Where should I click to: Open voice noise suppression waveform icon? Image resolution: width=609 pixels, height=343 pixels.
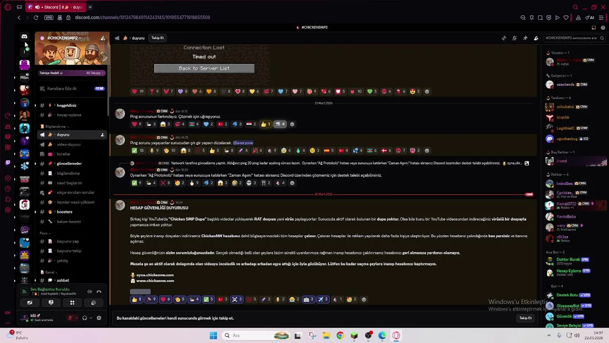point(89,292)
